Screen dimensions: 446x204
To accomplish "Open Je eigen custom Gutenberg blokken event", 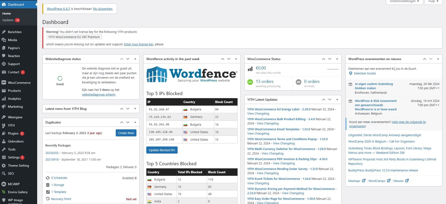I will [374, 86].
